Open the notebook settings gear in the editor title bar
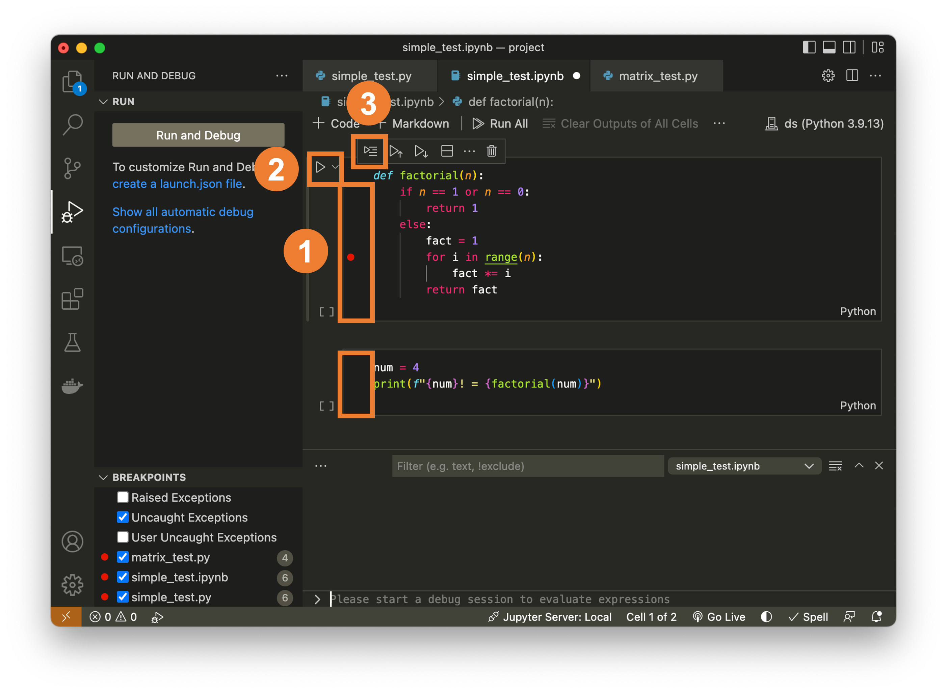The width and height of the screenshot is (947, 694). (827, 76)
